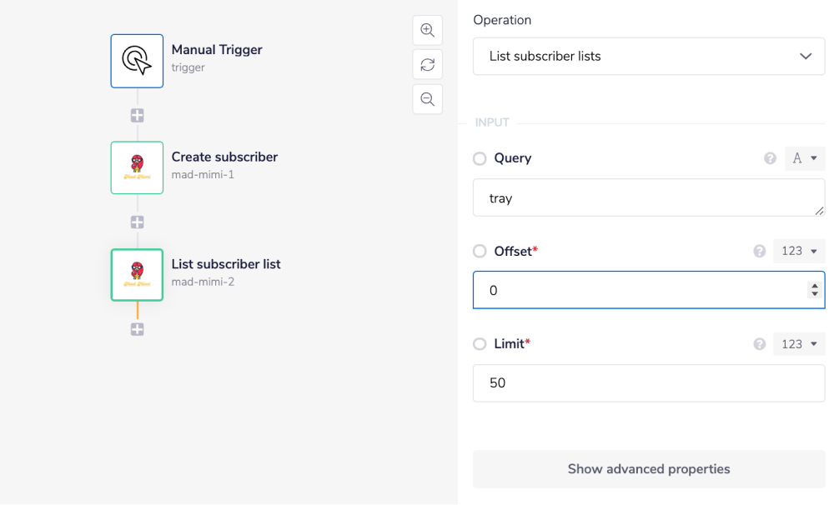This screenshot has width=834, height=505.
Task: Select the List subscriber list node icon
Action: 137,274
